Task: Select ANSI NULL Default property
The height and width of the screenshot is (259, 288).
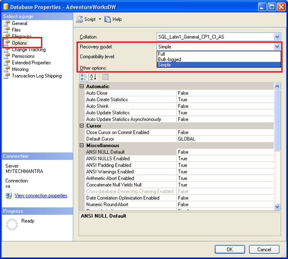Action: 179,152
